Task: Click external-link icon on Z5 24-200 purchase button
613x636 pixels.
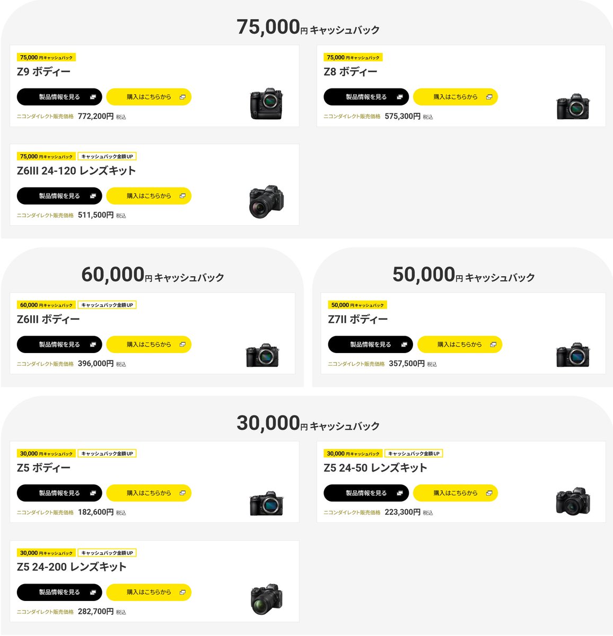Action: pyautogui.click(x=182, y=592)
